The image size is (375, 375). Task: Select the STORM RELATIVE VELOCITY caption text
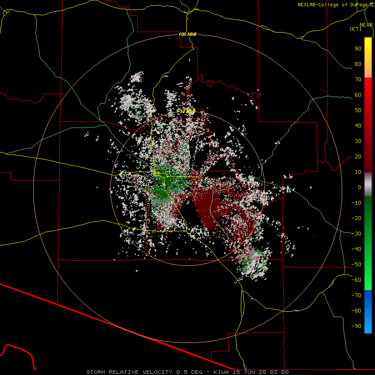[129, 372]
